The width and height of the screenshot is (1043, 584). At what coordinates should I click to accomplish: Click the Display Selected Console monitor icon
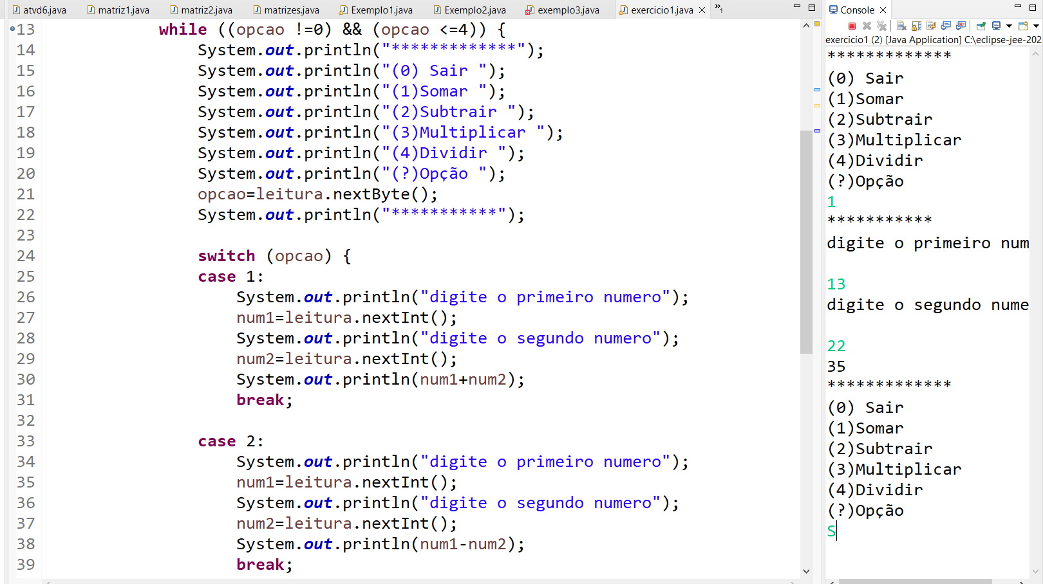coord(997,26)
